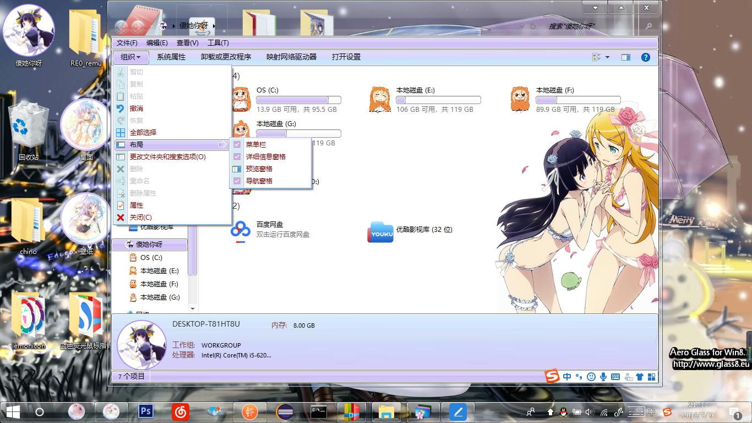Uncheck 详细信息窗格 in the layout submenu

point(265,156)
